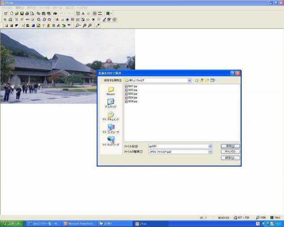Expand the ファイル名 dropdown arrow
The height and width of the screenshot is (227, 284).
click(210, 146)
